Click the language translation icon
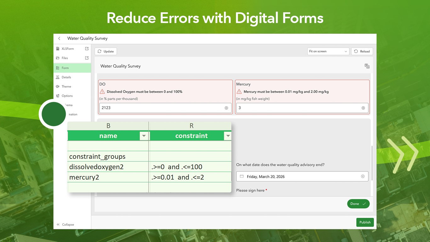The height and width of the screenshot is (242, 430). (x=367, y=66)
